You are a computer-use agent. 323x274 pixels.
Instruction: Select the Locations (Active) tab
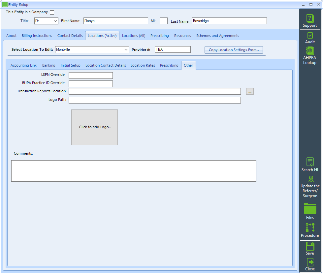102,36
